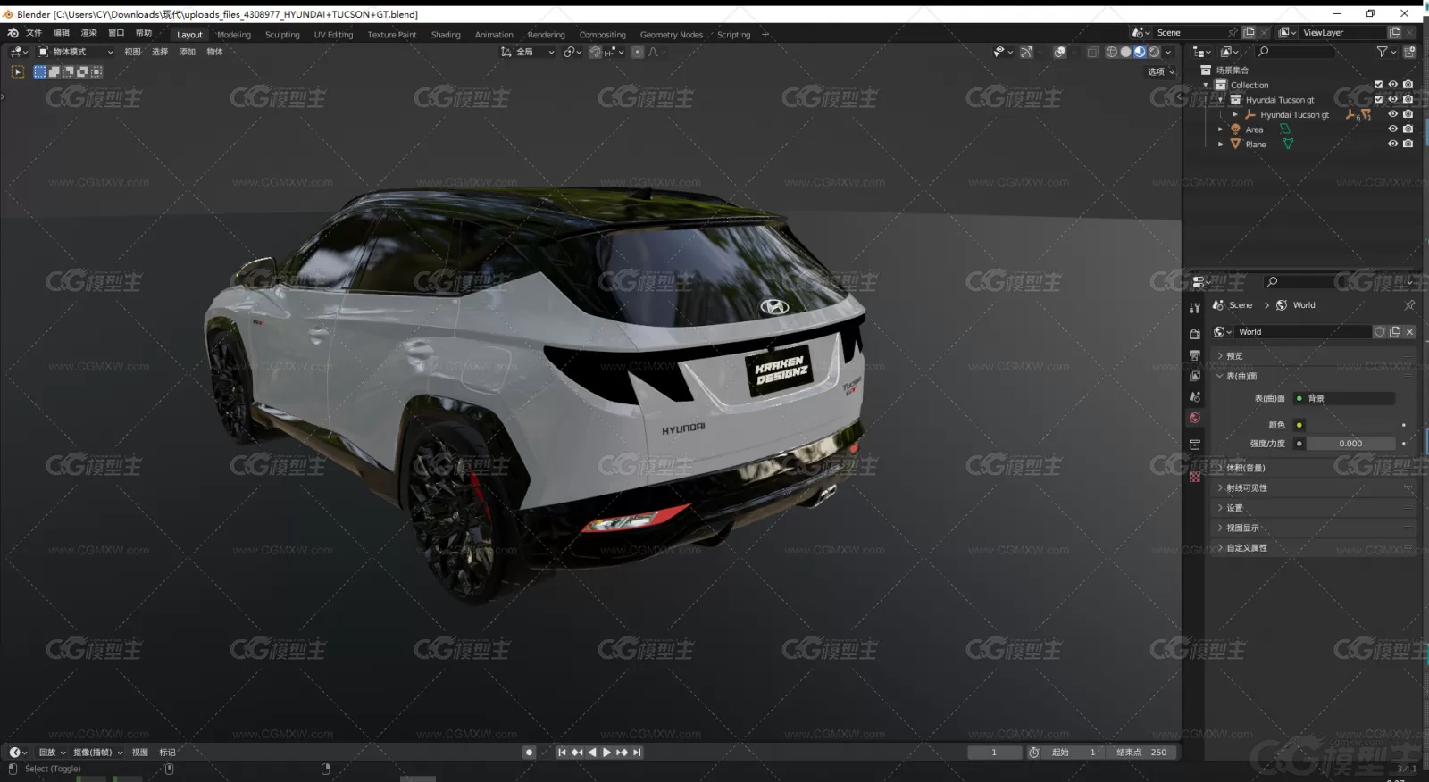Click new Scene copy icon in top bar
1429x782 pixels.
click(x=1249, y=32)
